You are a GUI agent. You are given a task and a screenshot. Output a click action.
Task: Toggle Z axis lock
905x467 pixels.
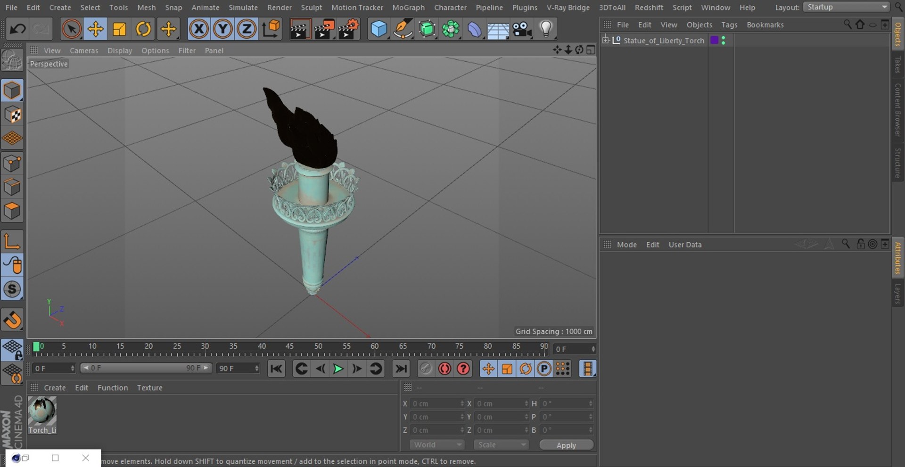246,29
